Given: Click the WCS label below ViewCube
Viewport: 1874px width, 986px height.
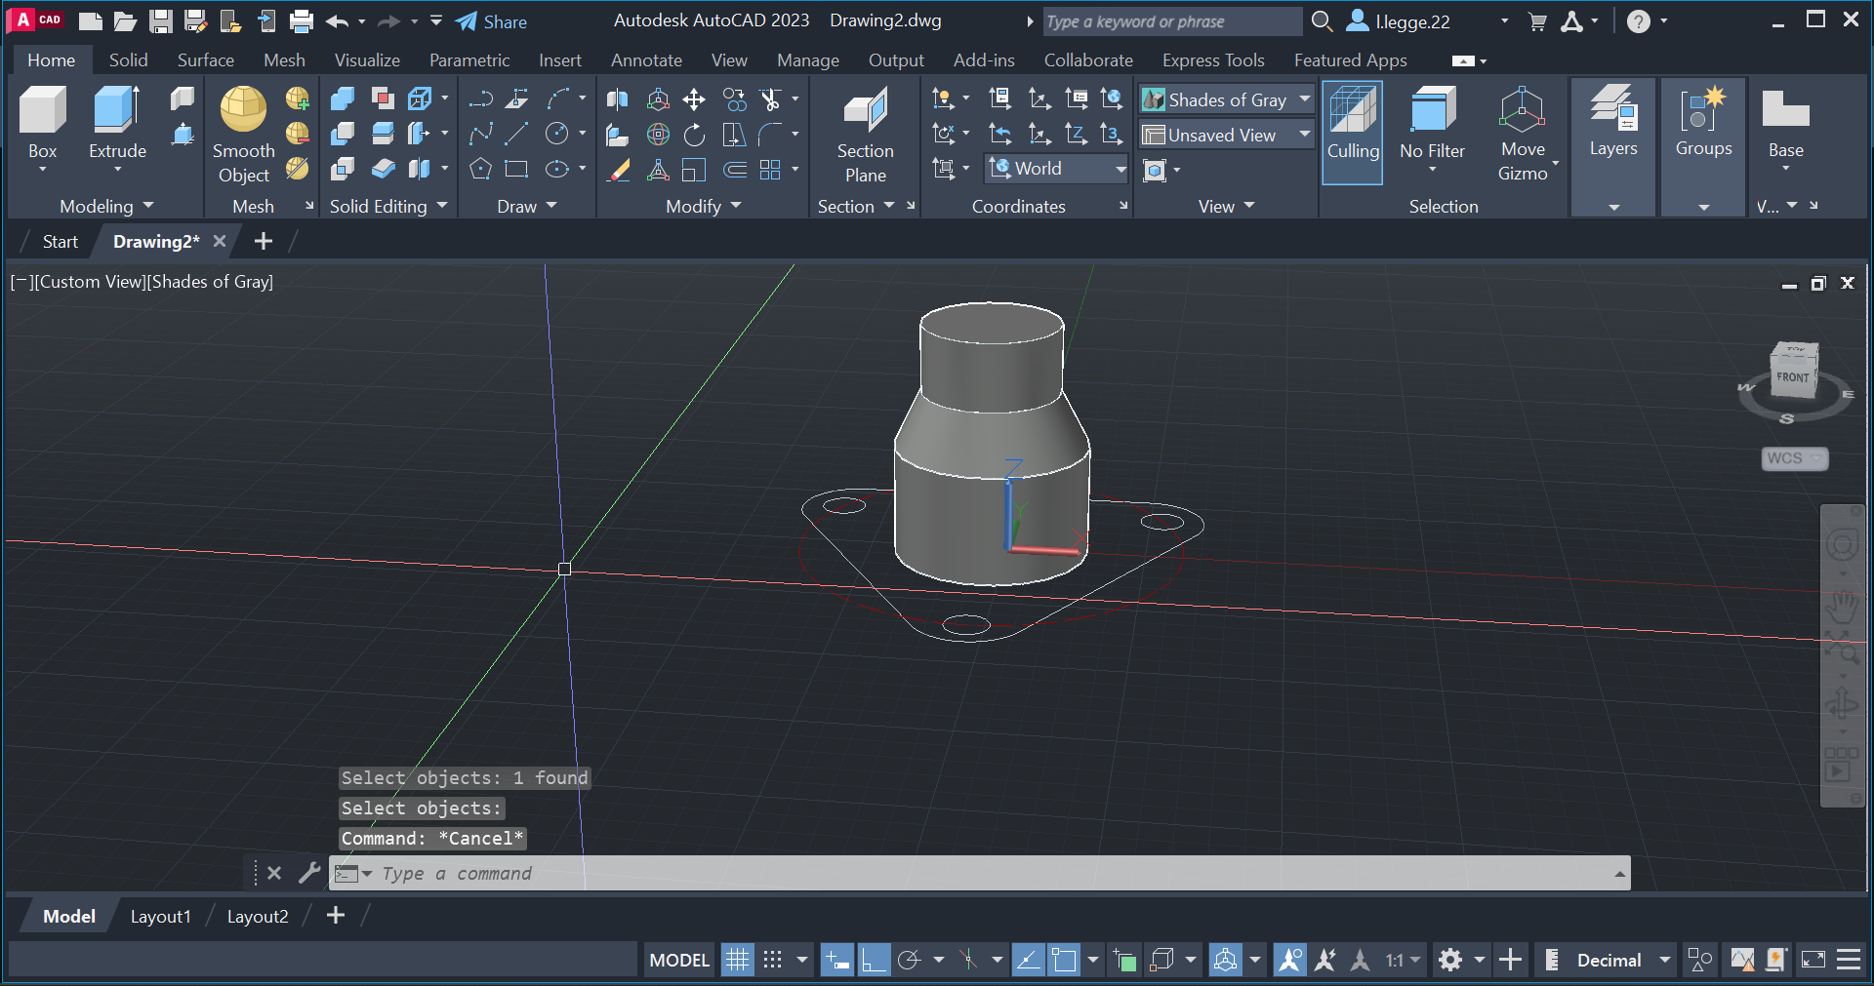Looking at the screenshot, I should coord(1795,458).
